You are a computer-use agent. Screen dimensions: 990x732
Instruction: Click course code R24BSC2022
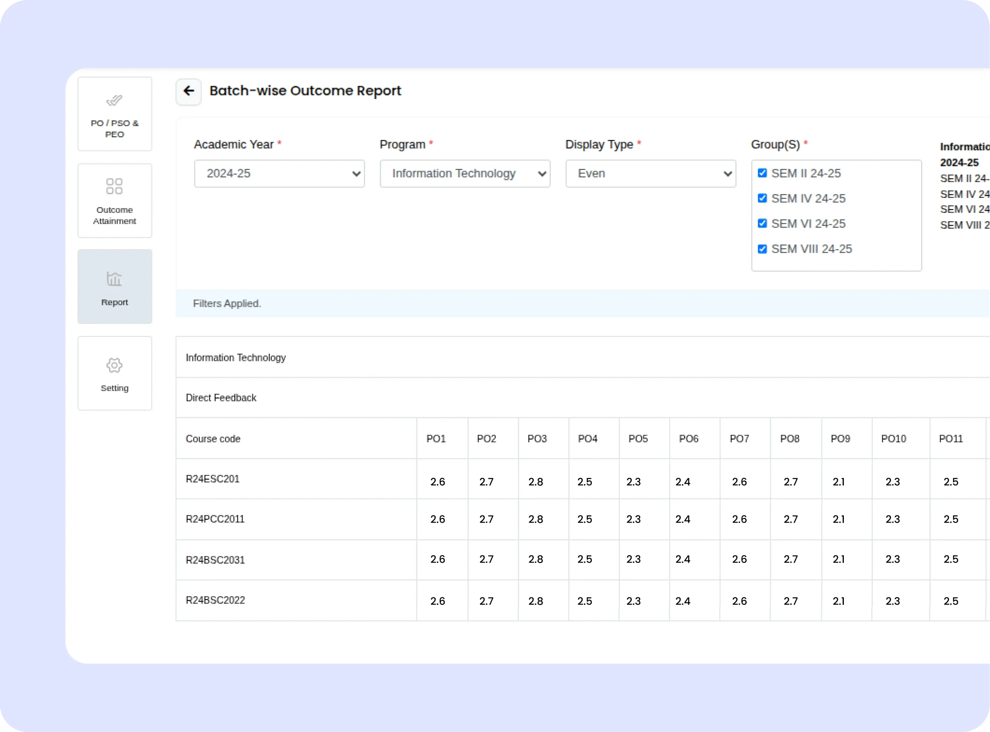click(x=215, y=601)
